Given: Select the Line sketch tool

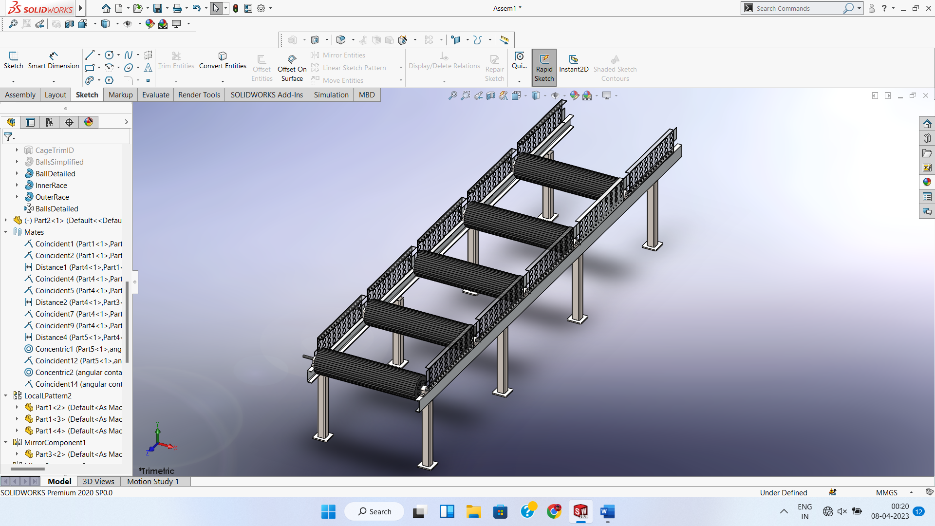Looking at the screenshot, I should [x=90, y=55].
